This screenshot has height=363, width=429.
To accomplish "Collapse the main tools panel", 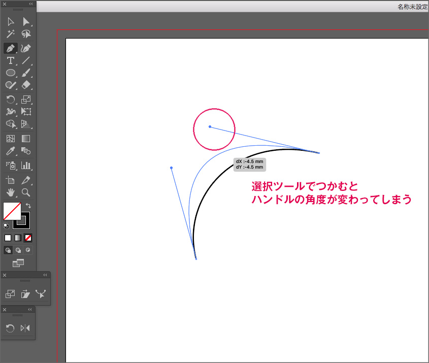I will click(30, 4).
